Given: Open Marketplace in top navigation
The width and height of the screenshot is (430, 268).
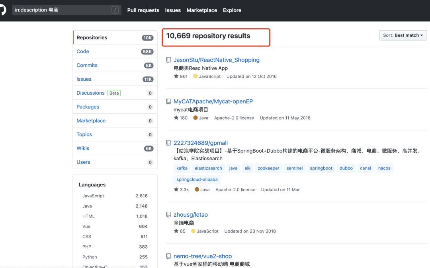Looking at the screenshot, I should 202,10.
